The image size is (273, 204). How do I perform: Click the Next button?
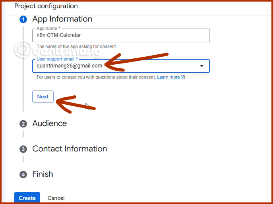(43, 96)
